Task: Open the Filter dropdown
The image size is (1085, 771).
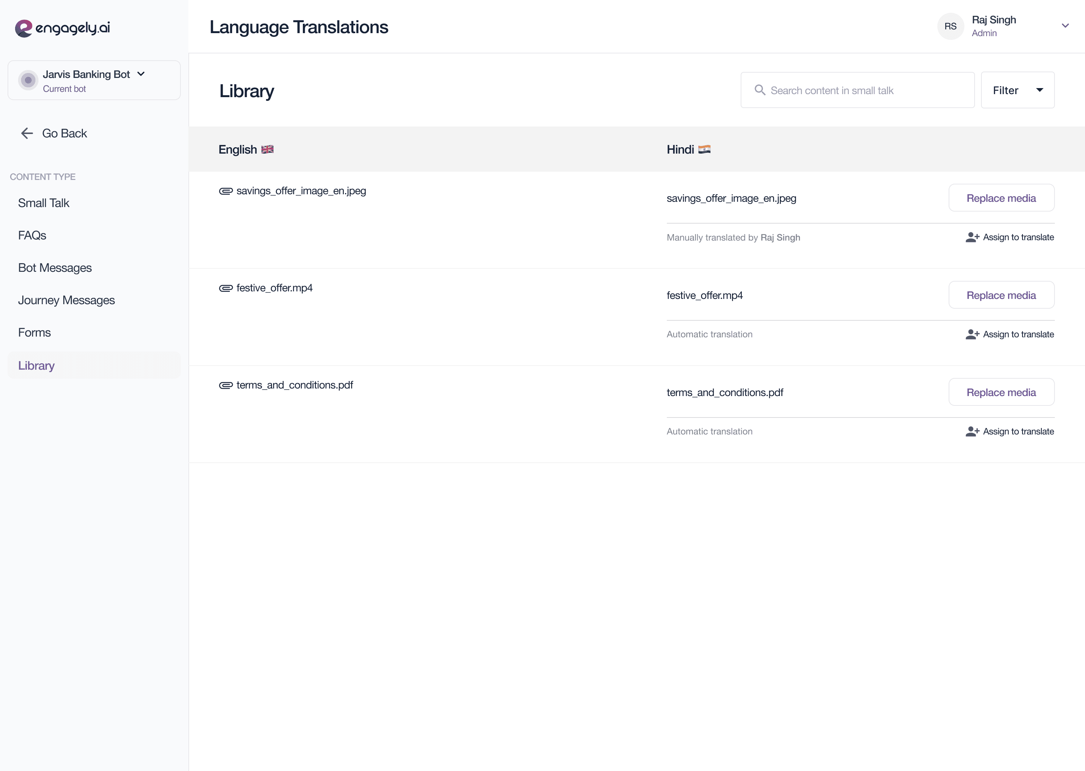Action: point(1018,90)
